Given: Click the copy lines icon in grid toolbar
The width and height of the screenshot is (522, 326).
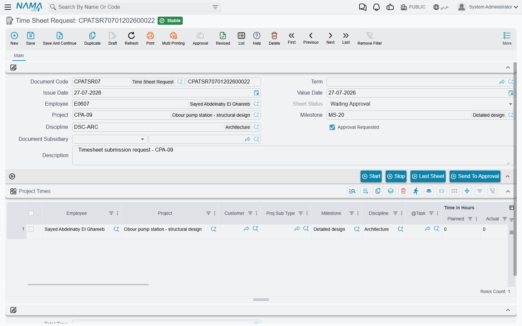Looking at the screenshot, I should pyautogui.click(x=378, y=191).
